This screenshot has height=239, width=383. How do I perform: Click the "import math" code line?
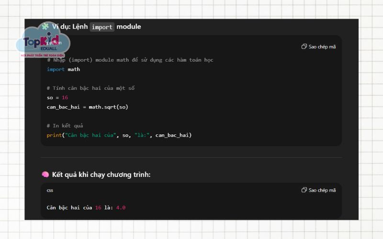coord(63,69)
